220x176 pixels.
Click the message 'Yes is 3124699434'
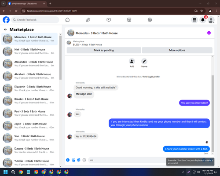pyautogui.click(x=86, y=136)
